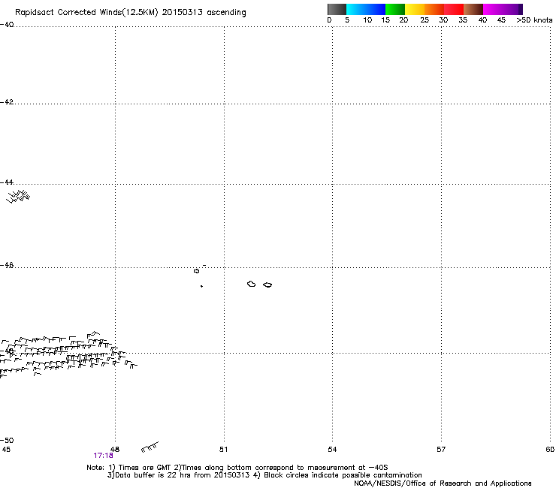Click the small island outline near -46 latitude
This screenshot has width=556, height=488.
click(196, 271)
